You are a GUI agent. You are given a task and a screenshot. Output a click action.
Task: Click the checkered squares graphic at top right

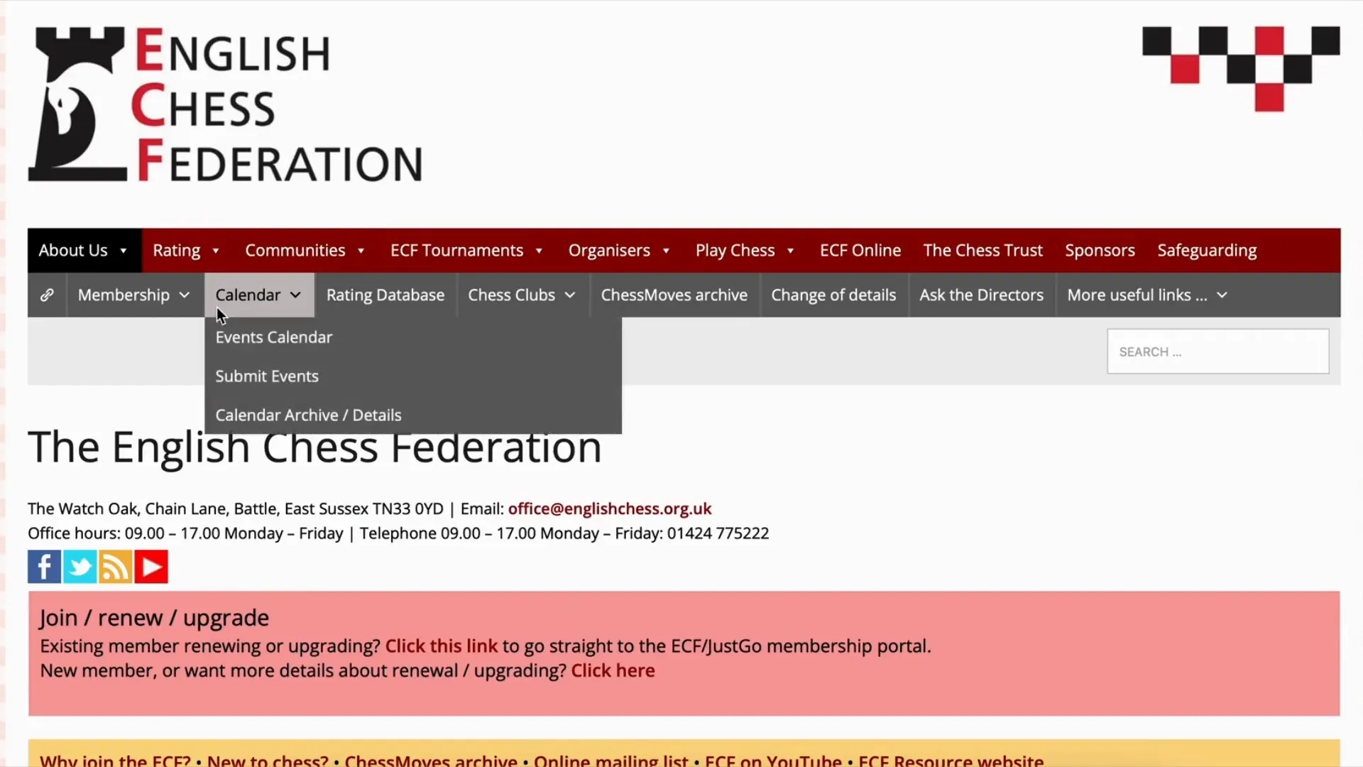coord(1241,69)
